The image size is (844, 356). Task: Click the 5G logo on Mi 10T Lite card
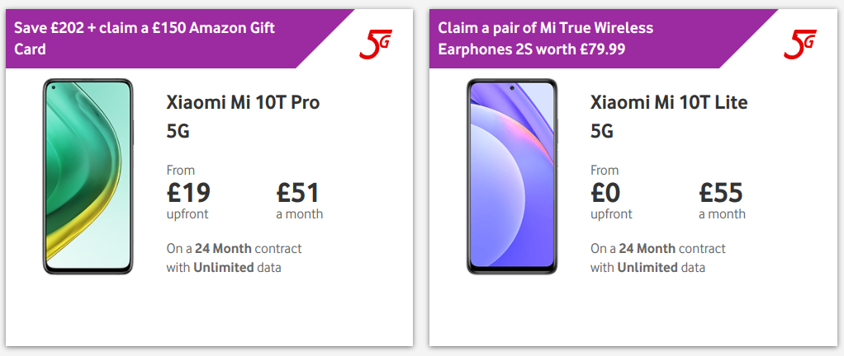800,44
